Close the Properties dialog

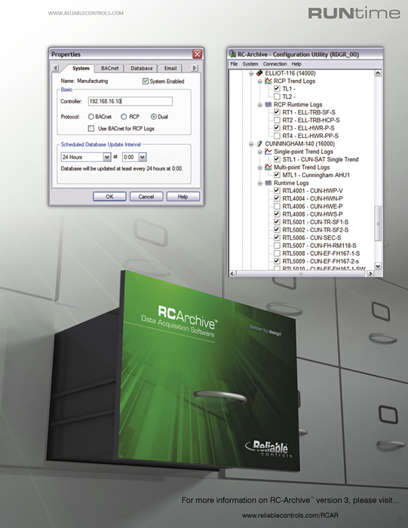[198, 54]
